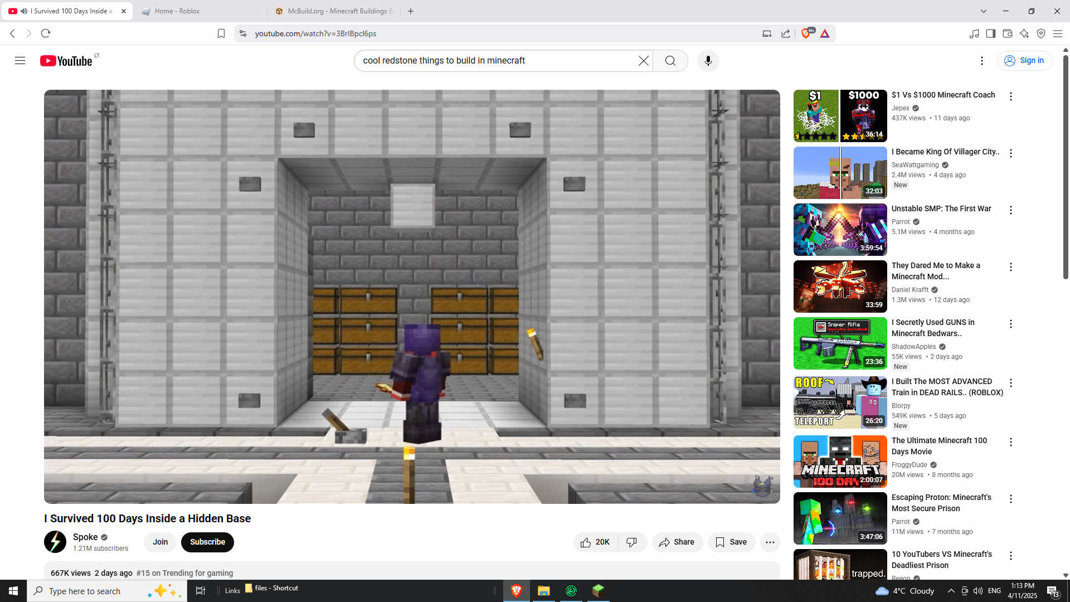The image size is (1070, 602).
Task: Open the Unstable SMP video thumbnail
Action: click(839, 230)
